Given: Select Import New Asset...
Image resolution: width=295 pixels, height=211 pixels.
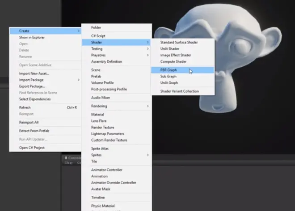Looking at the screenshot, I should click(45, 73).
